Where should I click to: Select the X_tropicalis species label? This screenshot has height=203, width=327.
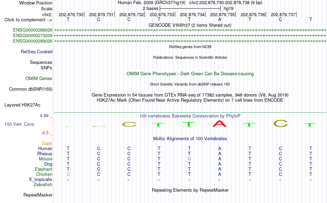(41, 180)
